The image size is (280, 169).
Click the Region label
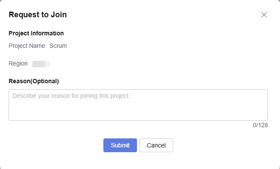18,64
